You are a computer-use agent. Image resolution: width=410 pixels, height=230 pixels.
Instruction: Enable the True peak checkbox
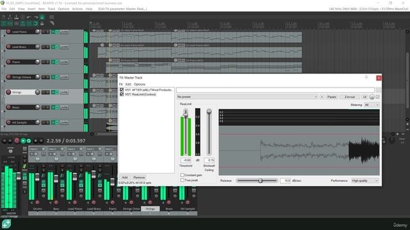[x=182, y=180]
